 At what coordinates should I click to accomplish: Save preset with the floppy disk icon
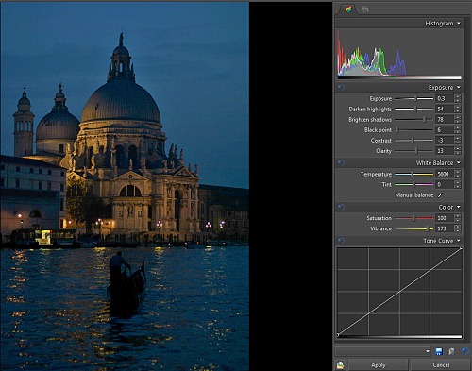(439, 351)
